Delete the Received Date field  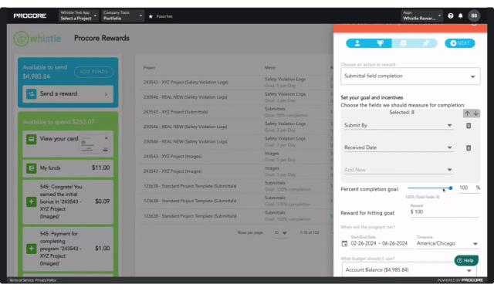tap(469, 147)
